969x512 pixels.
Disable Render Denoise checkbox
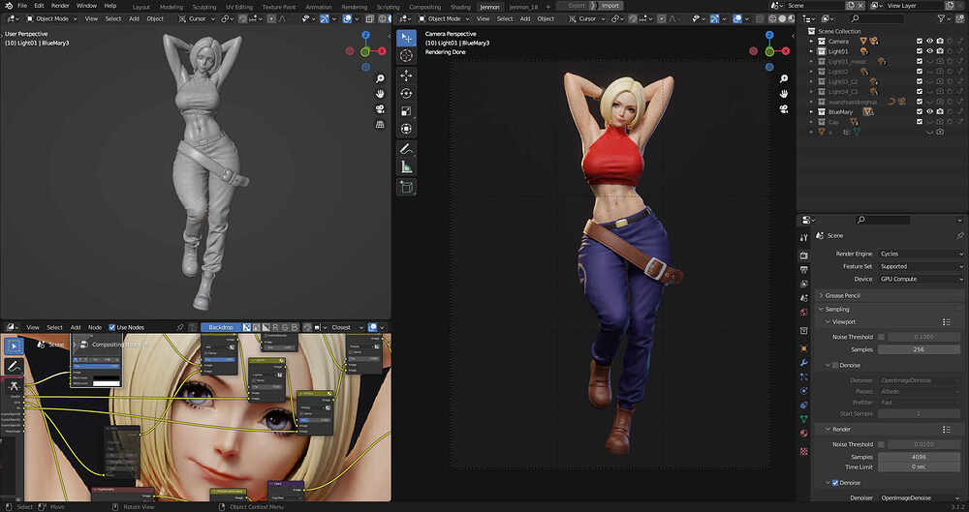coord(835,483)
